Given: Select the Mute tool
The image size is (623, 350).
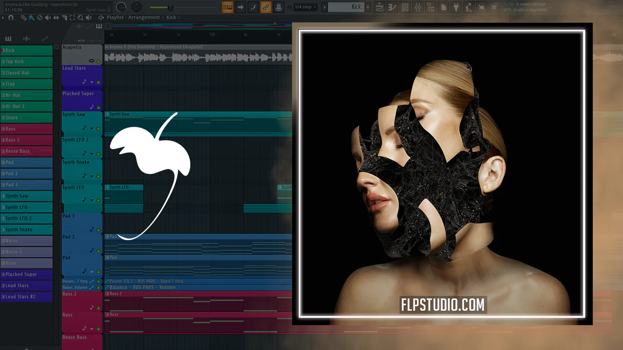Looking at the screenshot, I should [48, 17].
